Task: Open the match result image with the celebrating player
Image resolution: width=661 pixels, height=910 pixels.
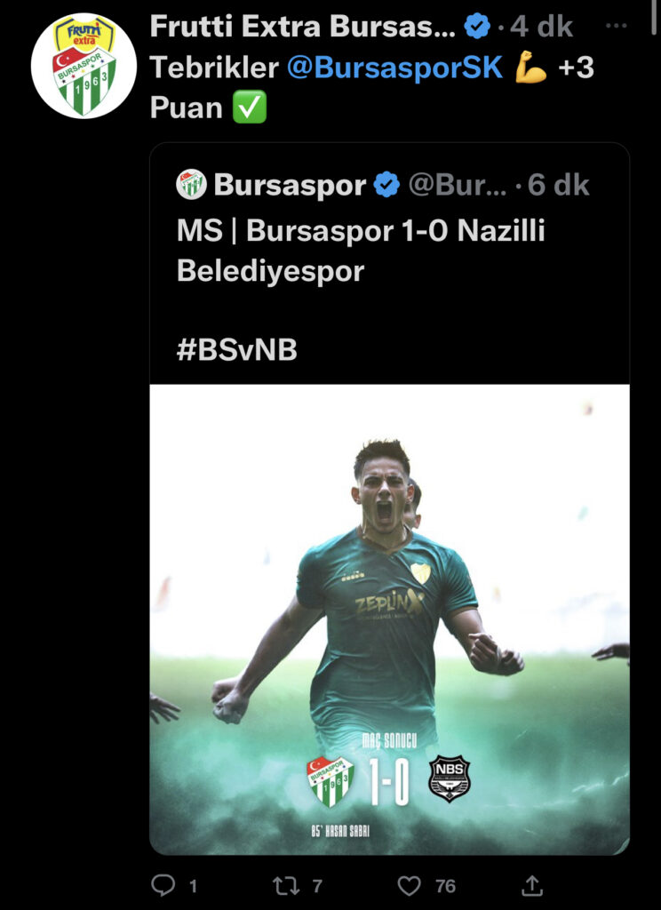Action: click(389, 619)
